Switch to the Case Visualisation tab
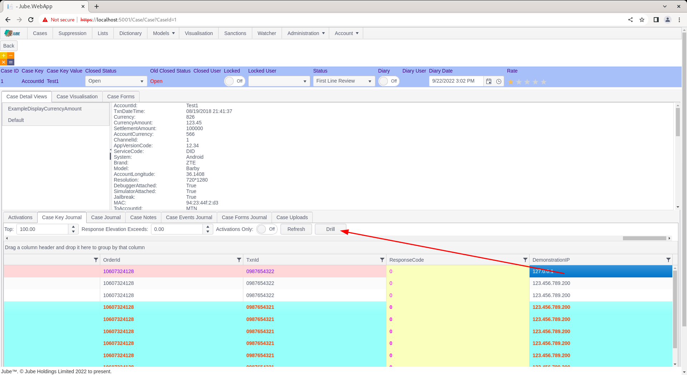Viewport: 687px width, 375px height. 77,97
